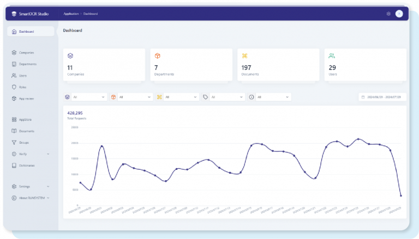Screen dimensions: 419x239
Task: Open the 29 Users summary card
Action: [x=366, y=65]
